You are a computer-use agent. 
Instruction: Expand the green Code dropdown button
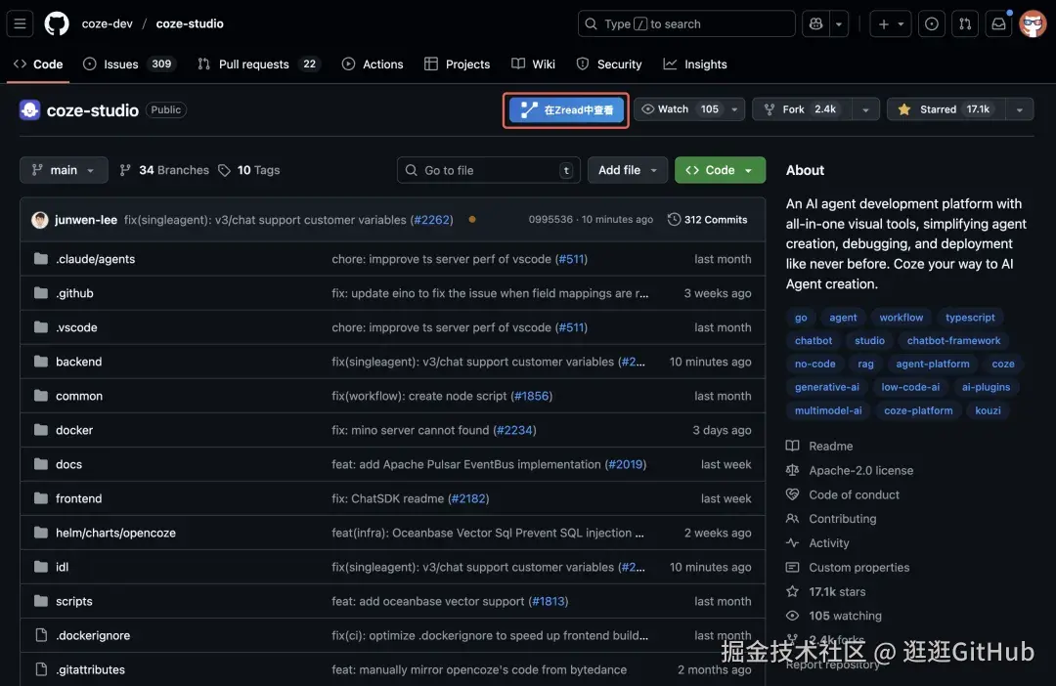coord(720,170)
